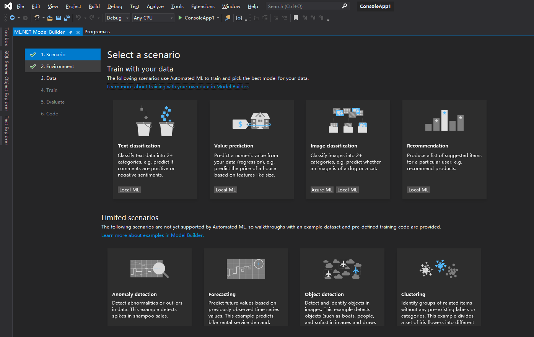Open the Project menu
534x337 pixels.
(x=73, y=6)
